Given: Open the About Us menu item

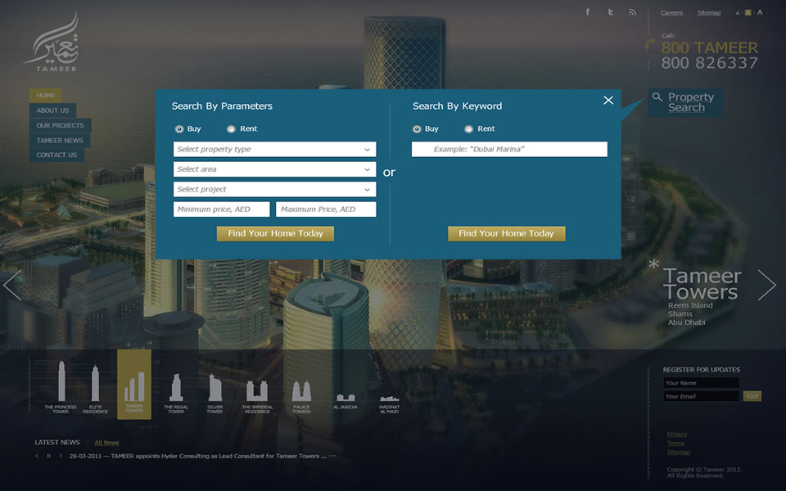Looking at the screenshot, I should coord(52,110).
